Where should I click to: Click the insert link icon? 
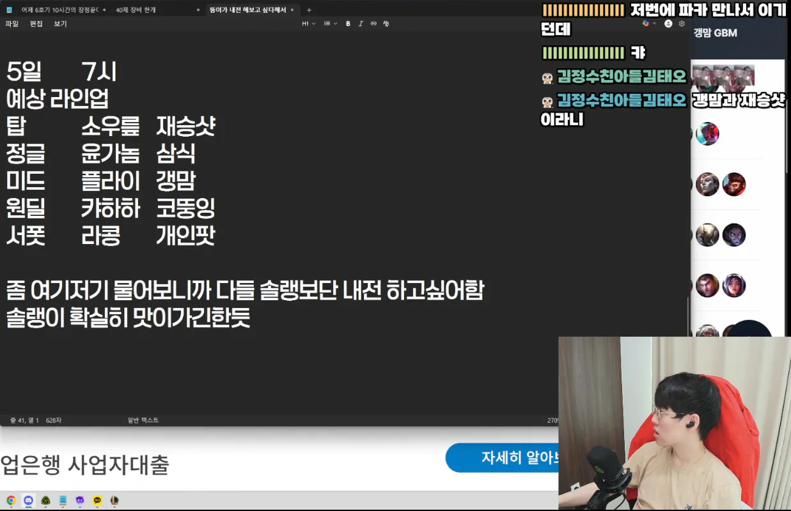[x=373, y=24]
